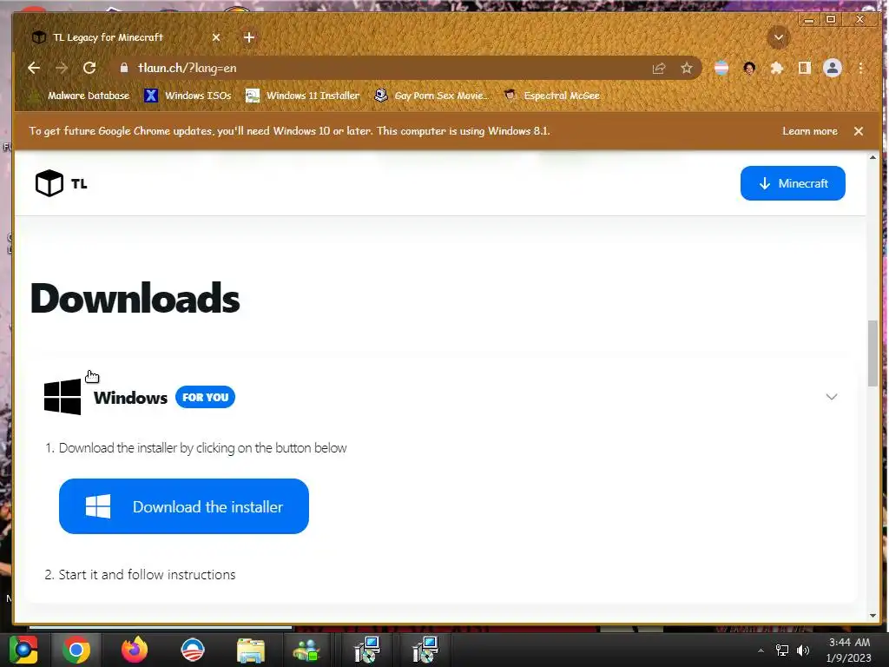
Task: Collapse the Windows downloads section chevron
Action: 831,396
